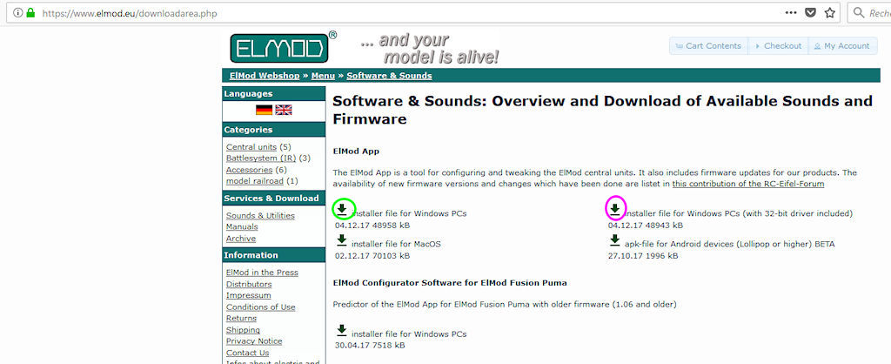Click the 'Information' sidebar heading
The height and width of the screenshot is (364, 891).
click(x=274, y=255)
